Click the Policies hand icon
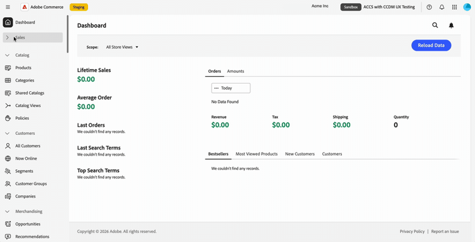This screenshot has height=242, width=475. (x=8, y=118)
